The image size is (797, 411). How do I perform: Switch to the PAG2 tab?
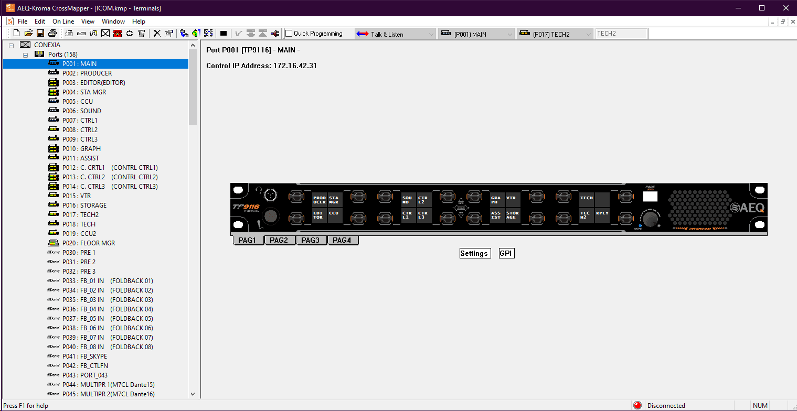(x=280, y=240)
